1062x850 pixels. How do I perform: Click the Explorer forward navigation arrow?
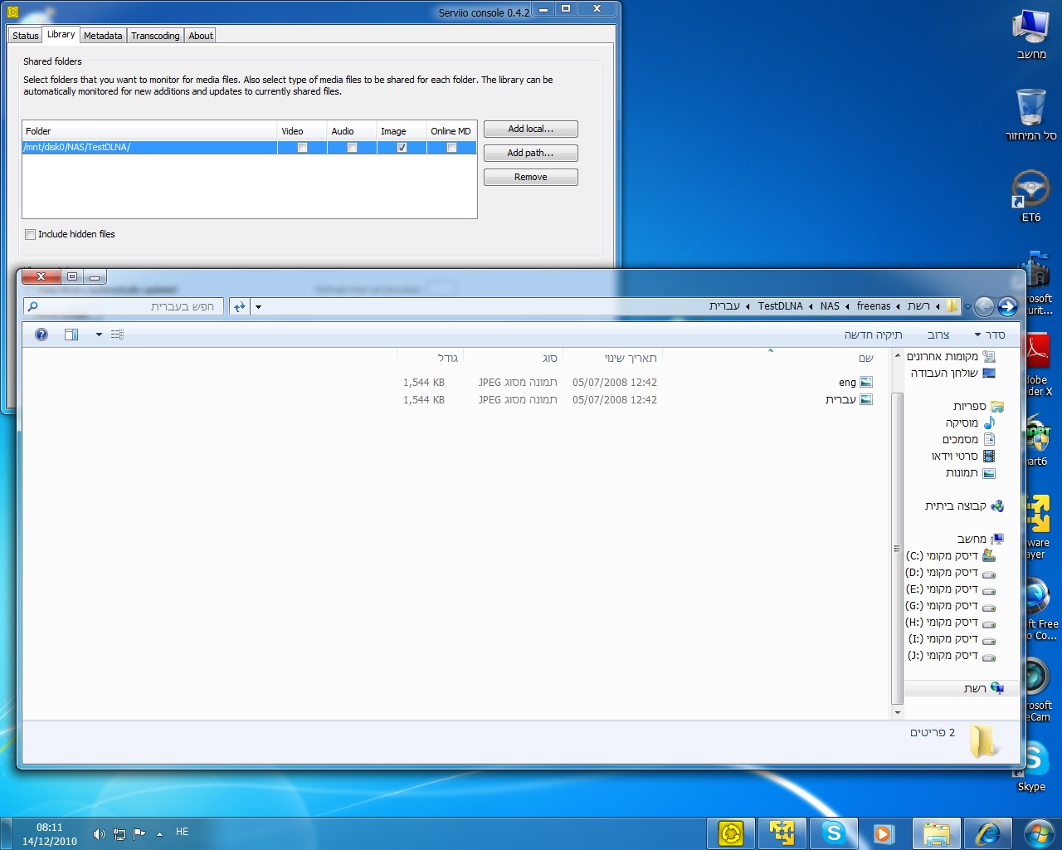[984, 306]
